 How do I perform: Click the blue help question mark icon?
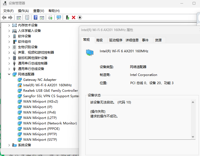[x=35, y=17]
